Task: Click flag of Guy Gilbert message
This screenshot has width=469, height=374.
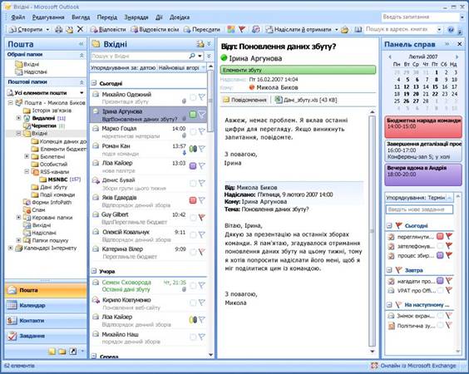Action: 202,218
